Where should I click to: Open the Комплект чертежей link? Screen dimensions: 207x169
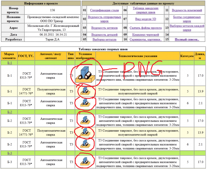click(145, 35)
